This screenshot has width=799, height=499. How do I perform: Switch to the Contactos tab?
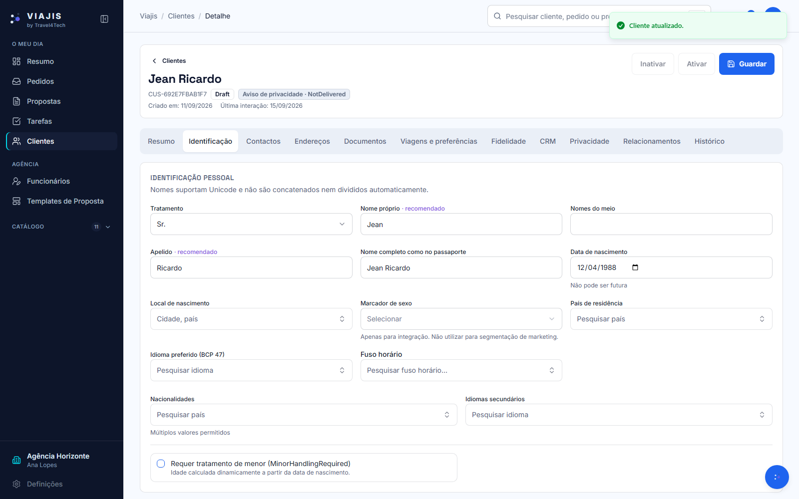tap(263, 141)
